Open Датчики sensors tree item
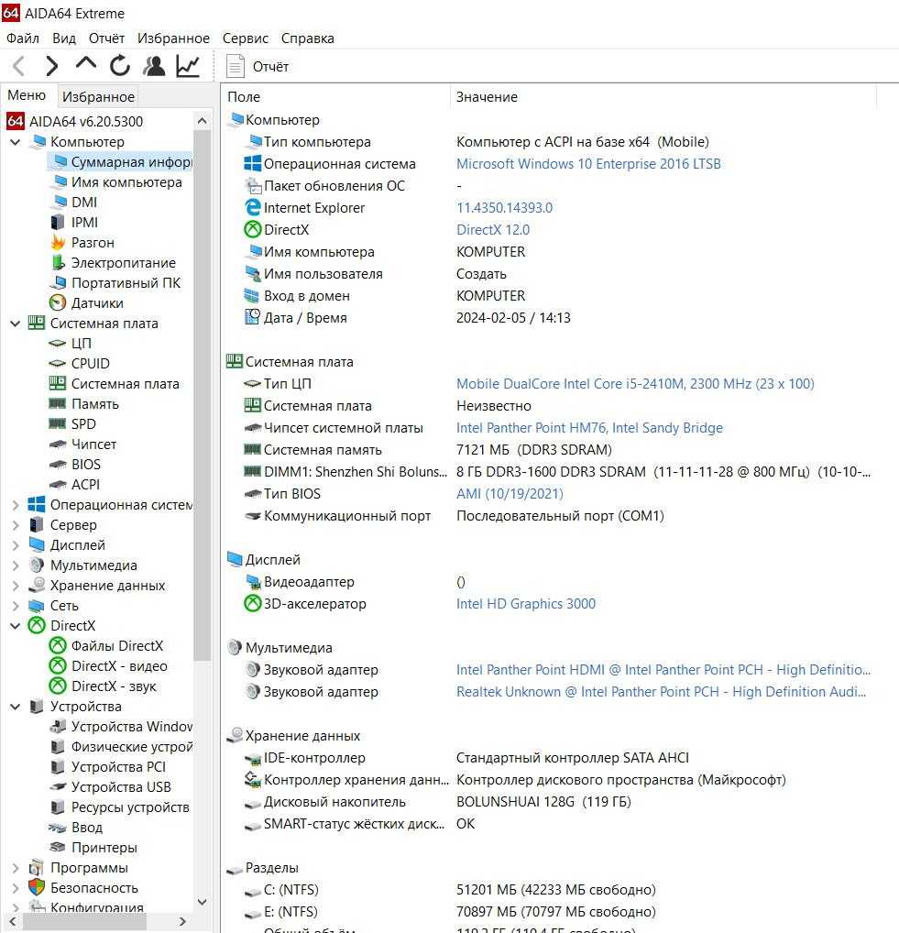Viewport: 899px width, 933px height. [x=97, y=303]
